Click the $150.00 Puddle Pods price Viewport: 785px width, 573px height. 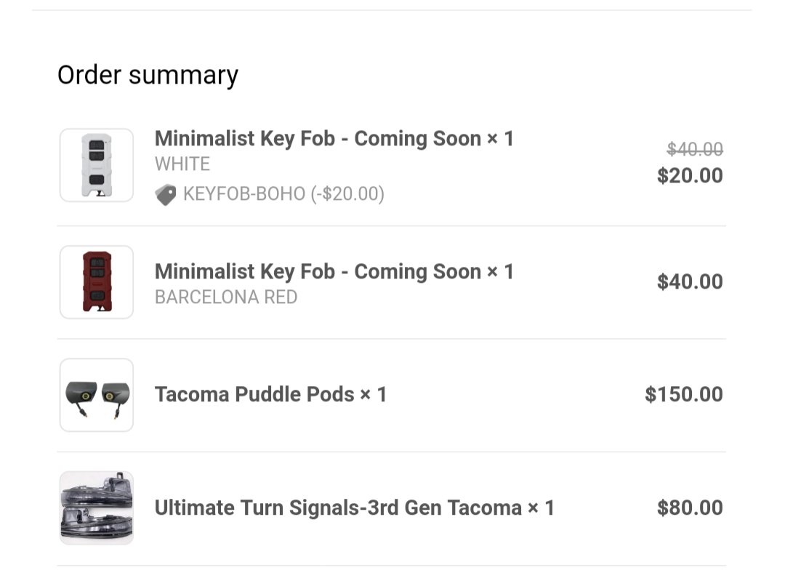pyautogui.click(x=684, y=394)
